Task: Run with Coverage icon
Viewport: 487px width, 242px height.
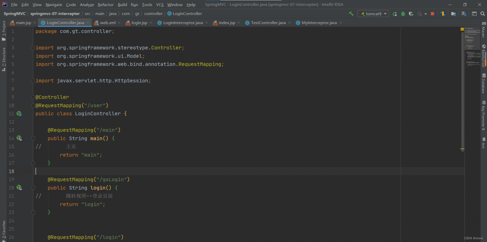Action: pyautogui.click(x=411, y=14)
